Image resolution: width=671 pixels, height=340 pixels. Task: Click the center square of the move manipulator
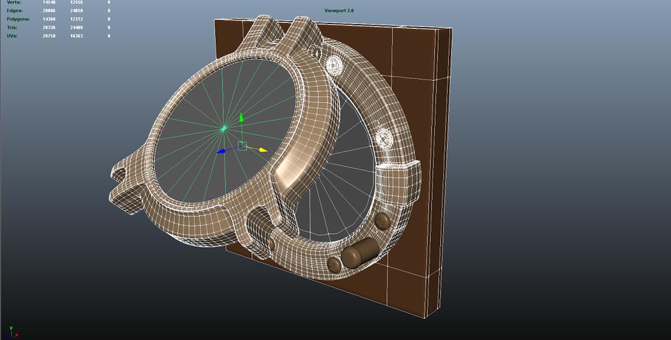click(x=242, y=146)
